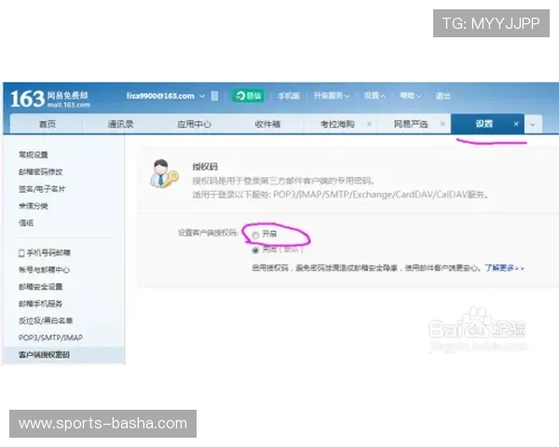Click the 163 NetEase mail logo
This screenshot has width=559, height=447.
(49, 99)
